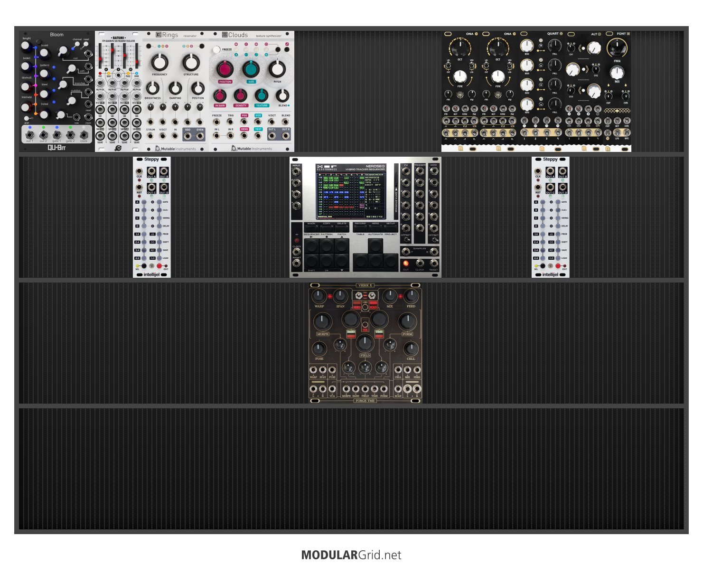Flip the first ONA LIN/EXP switch
This screenshot has height=565, width=703.
point(448,66)
